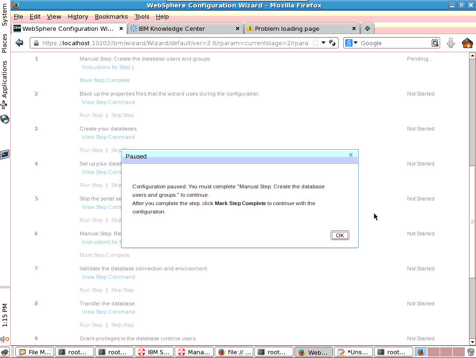Screen dimensions: 476x358
Task: View Step Command for step 2
Action: [x=109, y=102]
